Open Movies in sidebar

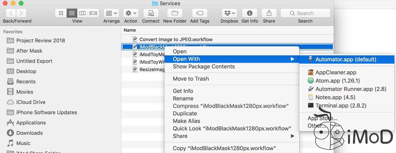pos(25,92)
